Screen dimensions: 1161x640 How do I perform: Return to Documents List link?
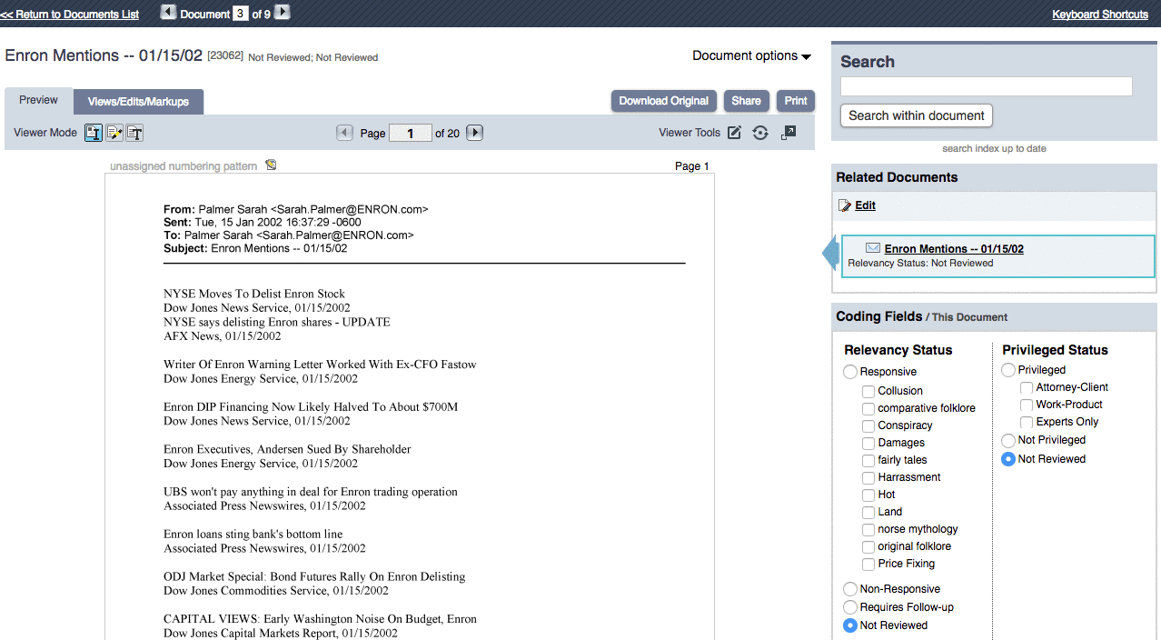click(x=70, y=15)
